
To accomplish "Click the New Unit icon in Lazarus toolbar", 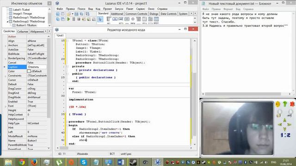I will pos(58,14).
